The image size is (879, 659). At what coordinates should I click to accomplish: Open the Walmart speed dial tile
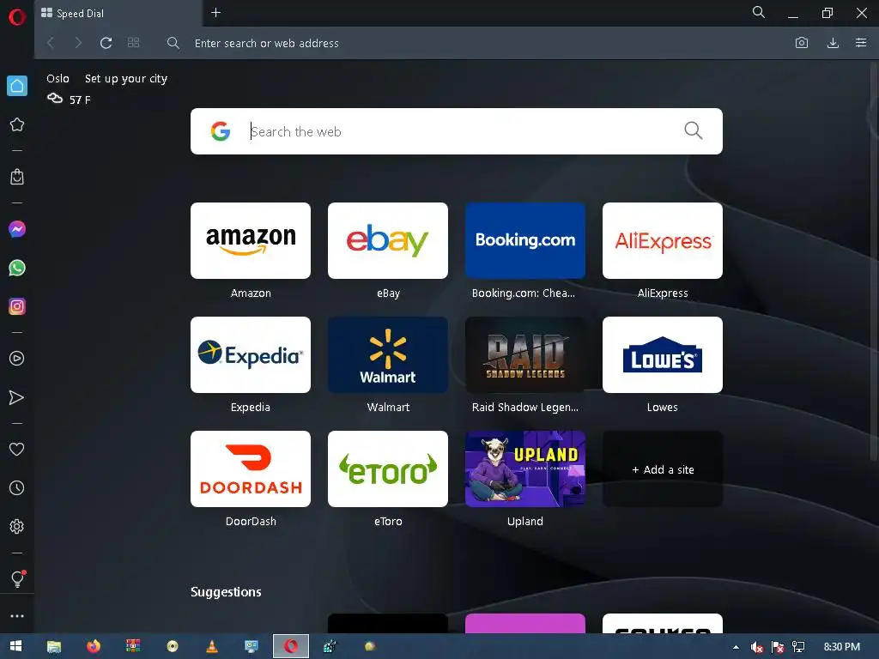388,354
